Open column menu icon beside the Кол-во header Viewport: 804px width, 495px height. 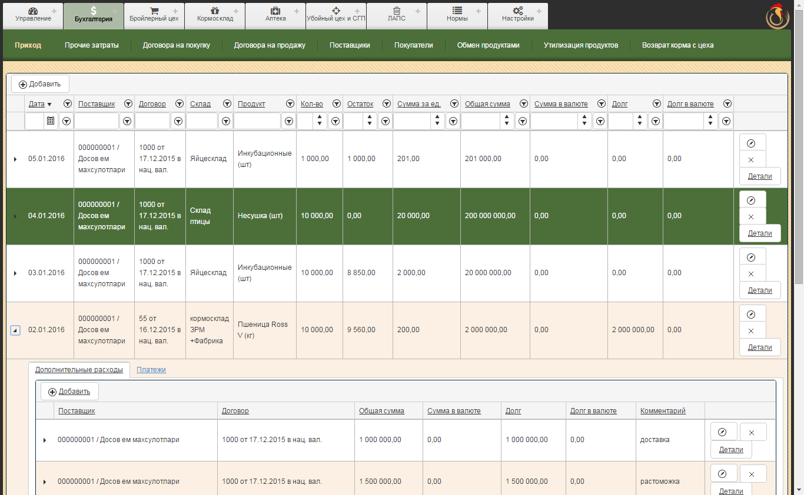336,103
